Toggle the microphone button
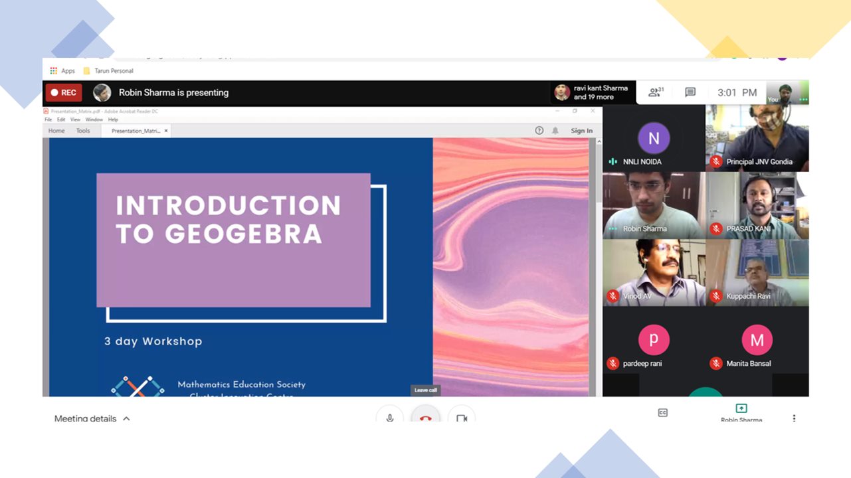This screenshot has height=478, width=851. [x=390, y=418]
